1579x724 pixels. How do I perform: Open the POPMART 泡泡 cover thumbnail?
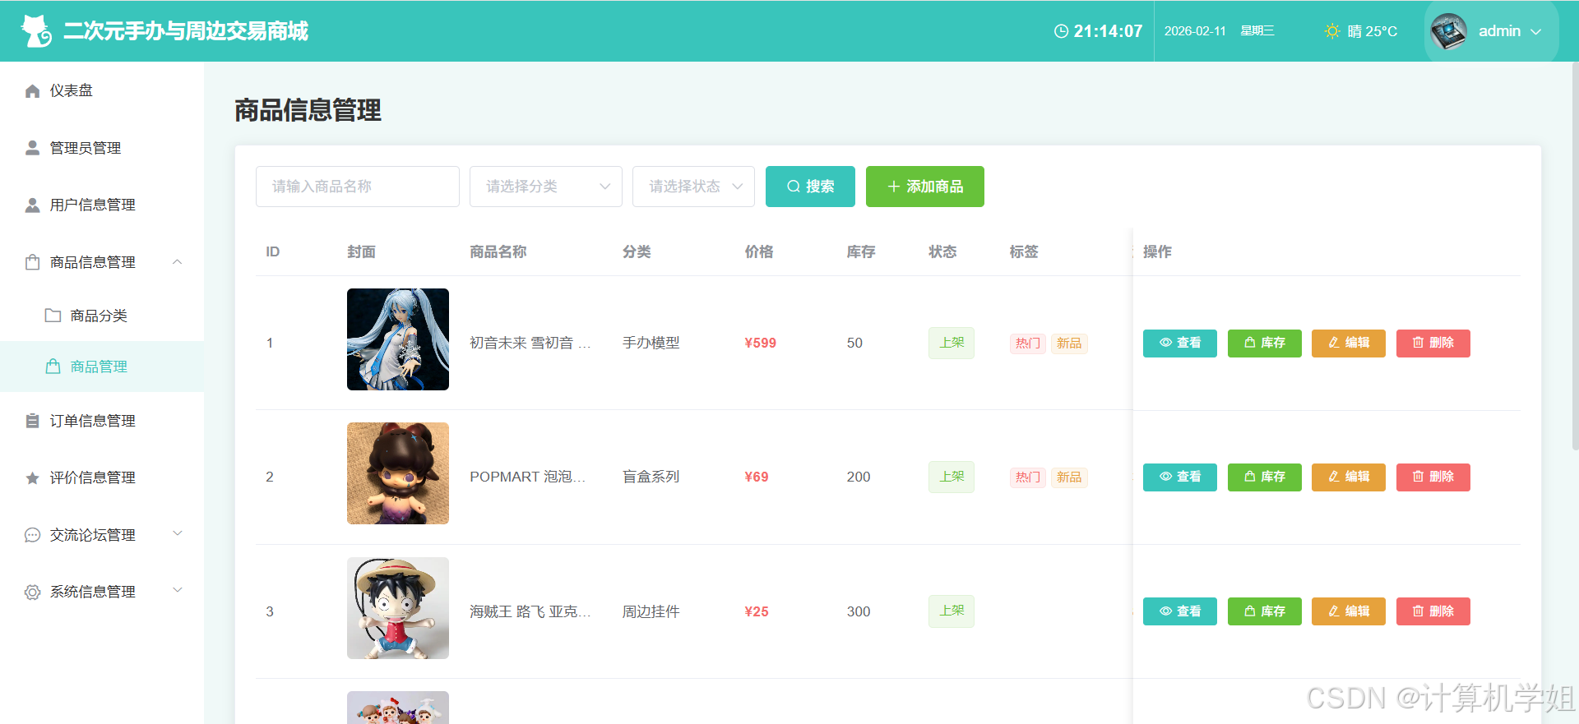click(398, 473)
